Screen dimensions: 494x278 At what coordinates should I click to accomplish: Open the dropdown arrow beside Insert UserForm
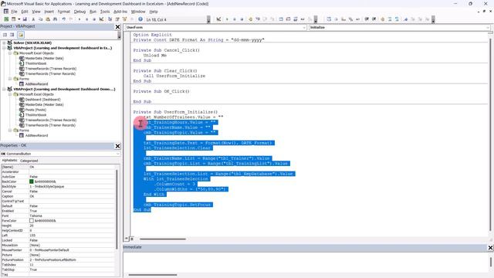coord(19,19)
